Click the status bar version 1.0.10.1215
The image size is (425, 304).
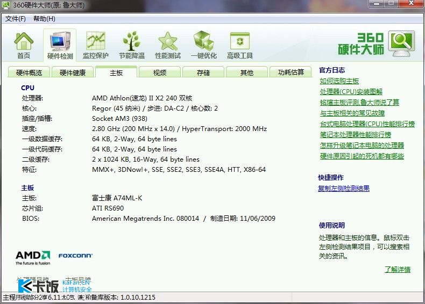click(x=138, y=298)
